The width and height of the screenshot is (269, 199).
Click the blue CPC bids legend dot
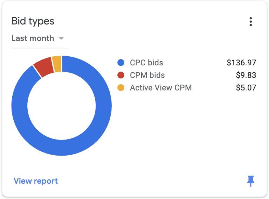pyautogui.click(x=121, y=63)
